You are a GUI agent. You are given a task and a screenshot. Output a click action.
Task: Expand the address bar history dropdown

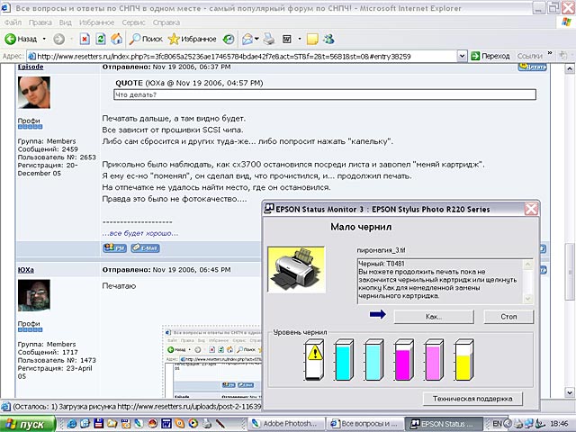(462, 56)
